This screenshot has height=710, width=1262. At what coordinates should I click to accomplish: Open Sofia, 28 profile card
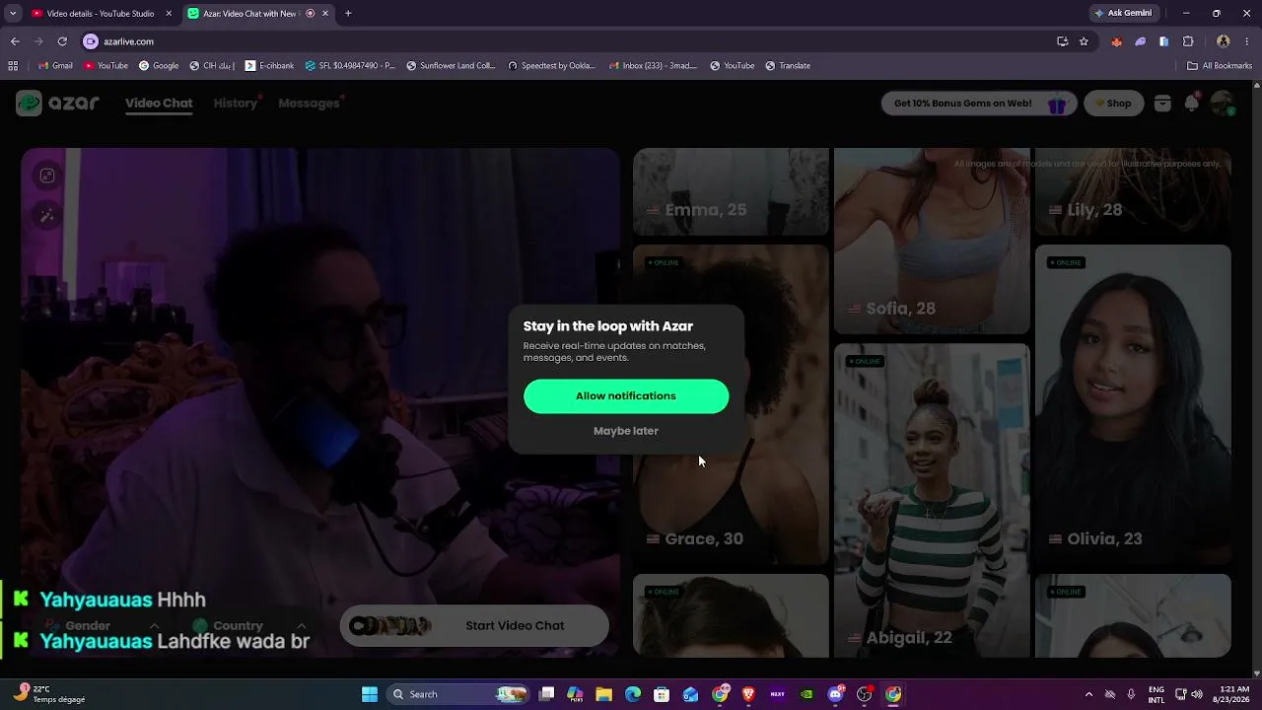[x=932, y=242]
